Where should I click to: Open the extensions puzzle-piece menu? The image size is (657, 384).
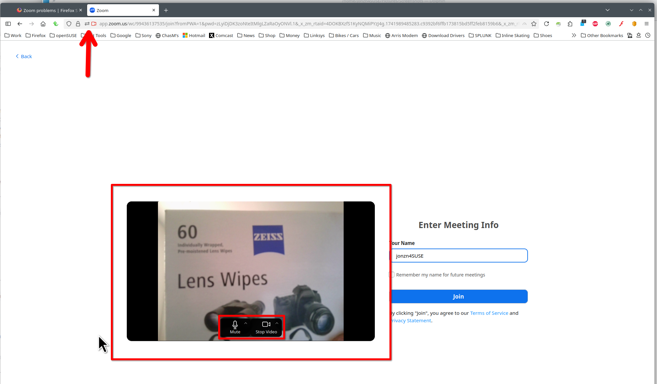tap(570, 24)
